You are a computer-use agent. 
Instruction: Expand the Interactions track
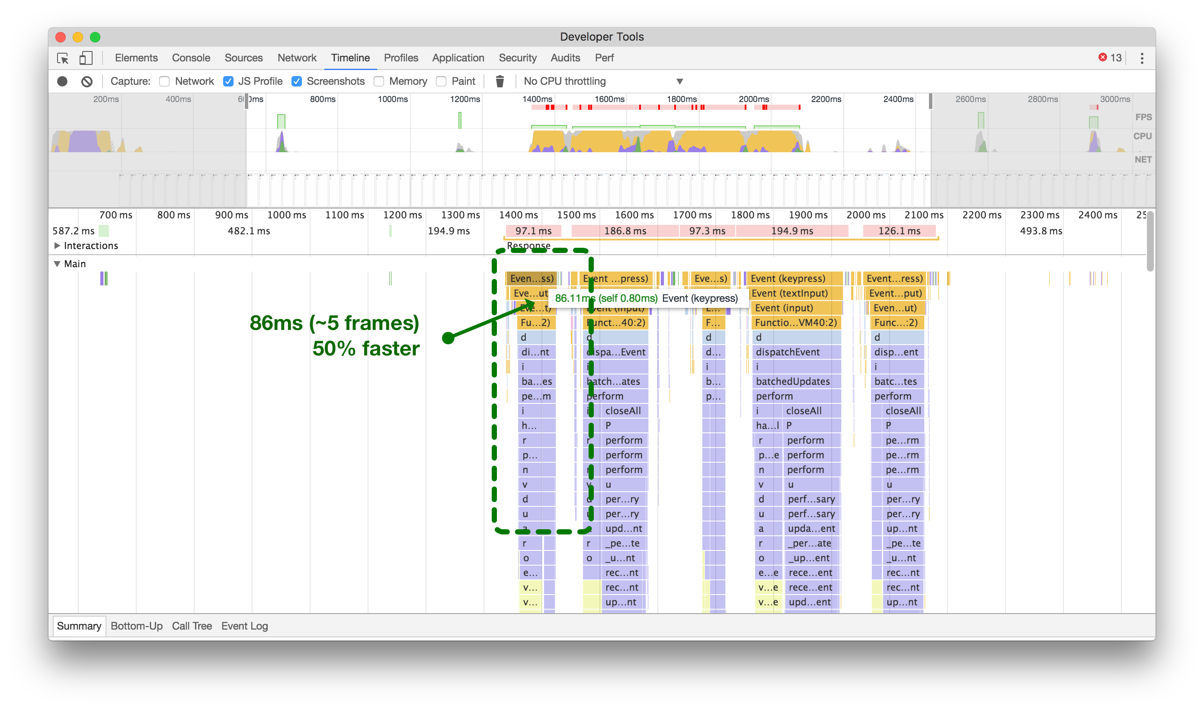[x=58, y=246]
